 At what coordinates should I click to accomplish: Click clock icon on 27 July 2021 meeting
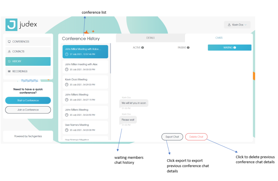click(x=67, y=54)
